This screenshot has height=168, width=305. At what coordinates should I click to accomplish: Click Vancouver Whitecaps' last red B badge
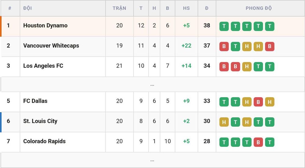pyautogui.click(x=270, y=46)
